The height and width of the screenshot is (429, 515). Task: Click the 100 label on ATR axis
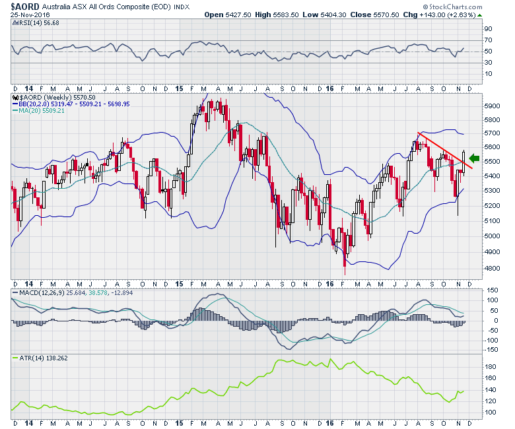pos(491,412)
